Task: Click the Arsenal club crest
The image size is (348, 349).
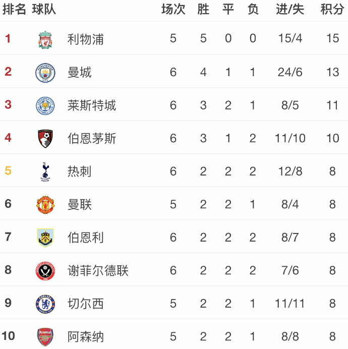Action: (45, 337)
